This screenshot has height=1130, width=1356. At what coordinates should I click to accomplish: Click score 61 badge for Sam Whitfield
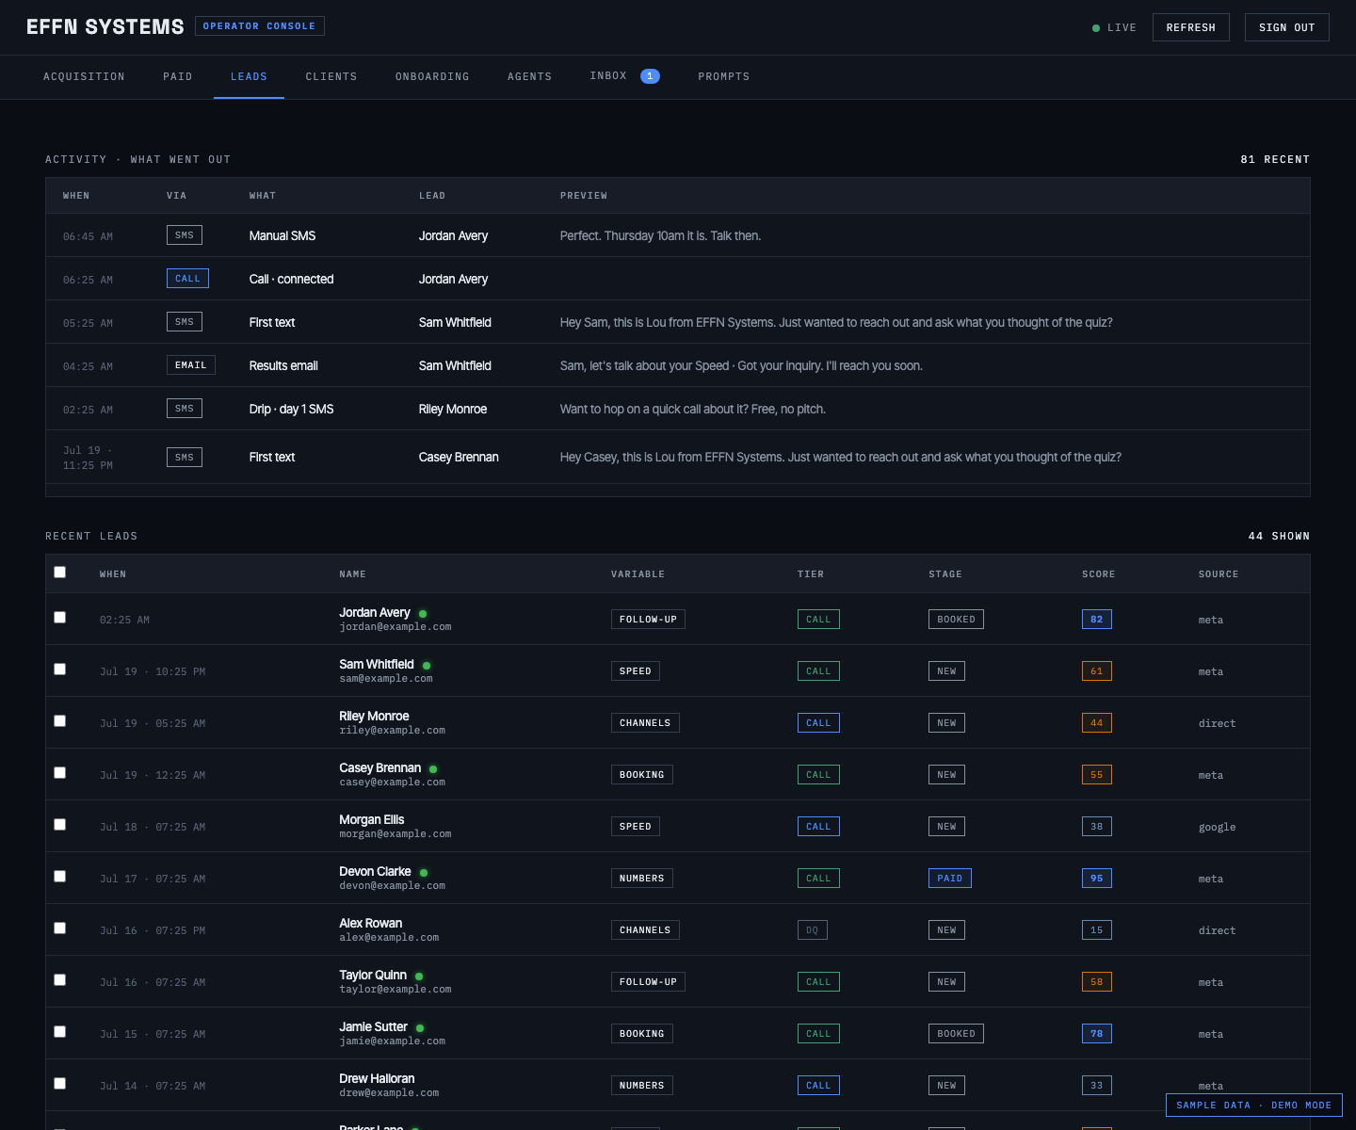(x=1097, y=671)
